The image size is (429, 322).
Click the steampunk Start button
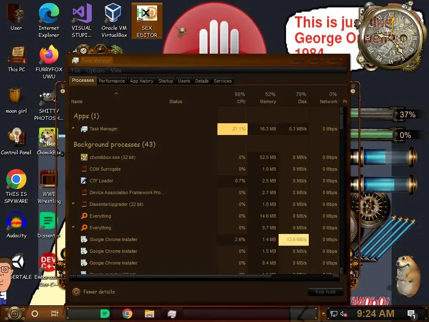coord(14,314)
